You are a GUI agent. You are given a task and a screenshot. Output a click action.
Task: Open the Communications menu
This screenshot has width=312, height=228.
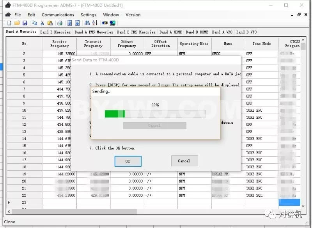click(x=58, y=15)
